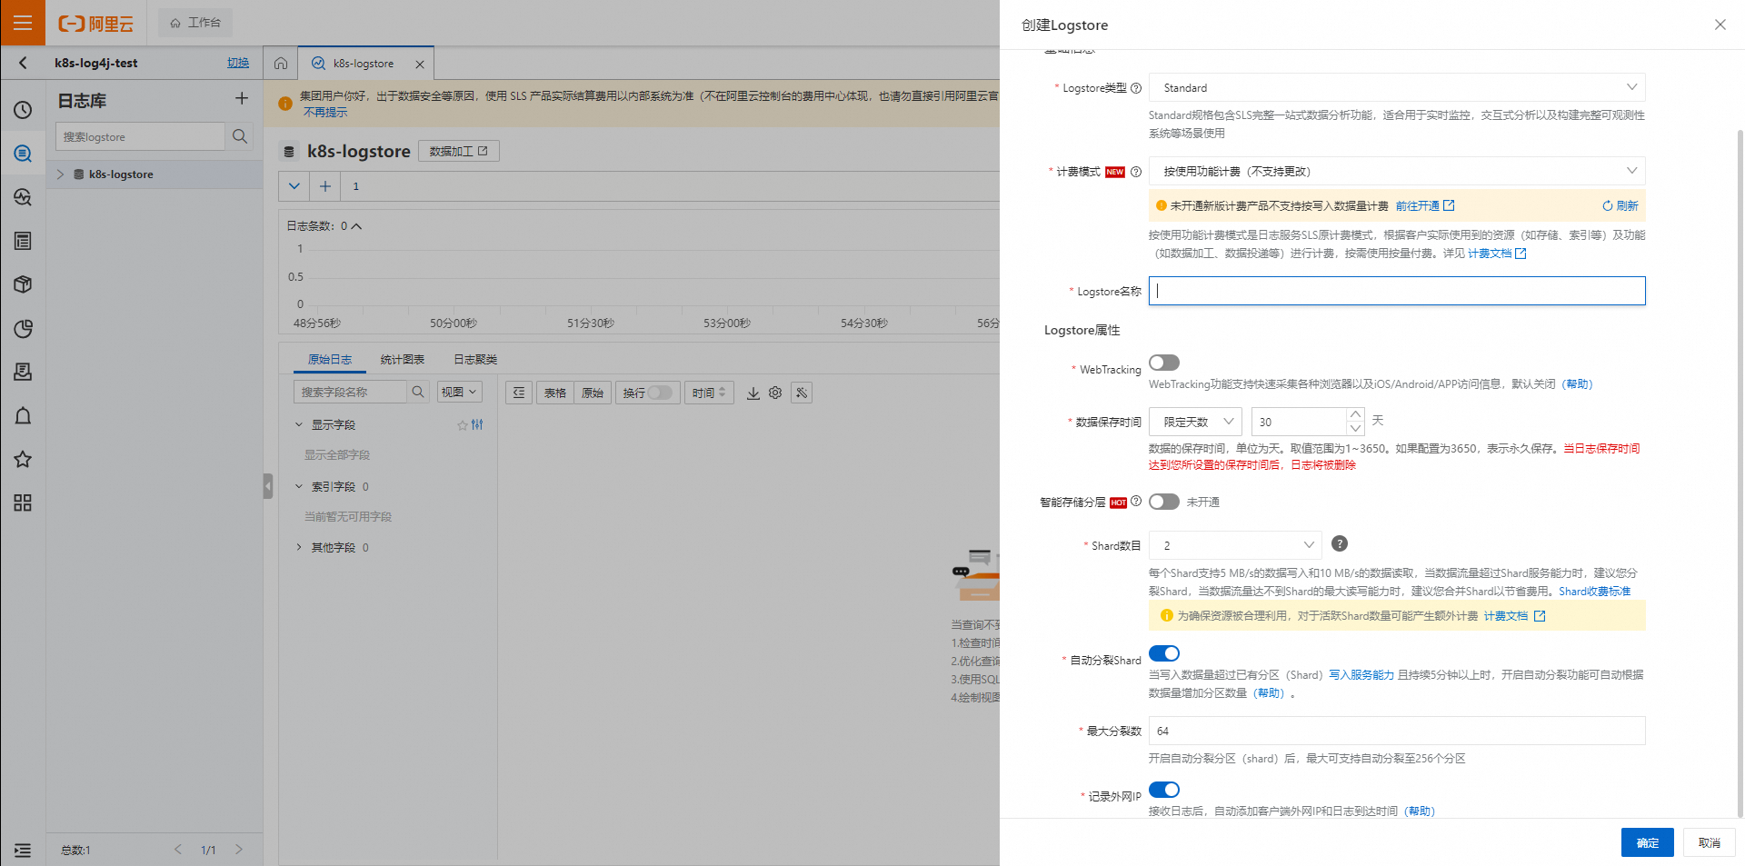This screenshot has width=1745, height=866.
Task: Click the 刷新 refresh link
Action: [1620, 206]
